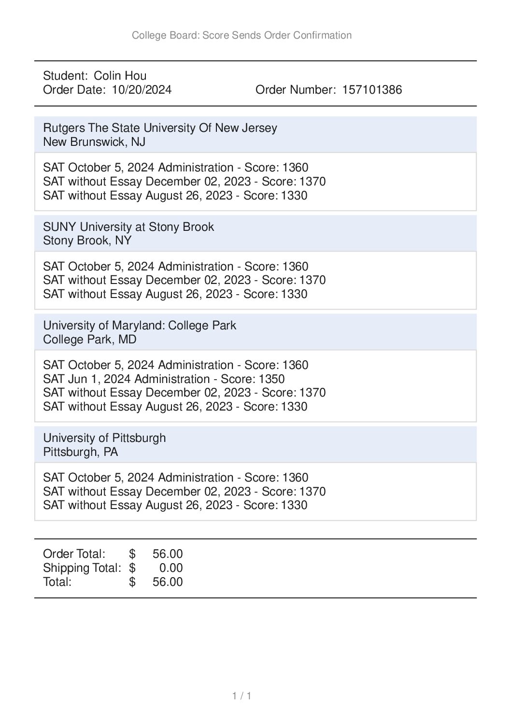
Task: Click Maryland August 26, 2023 score line
Action: pyautogui.click(x=175, y=406)
